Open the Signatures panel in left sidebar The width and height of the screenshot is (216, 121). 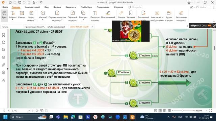(4, 80)
